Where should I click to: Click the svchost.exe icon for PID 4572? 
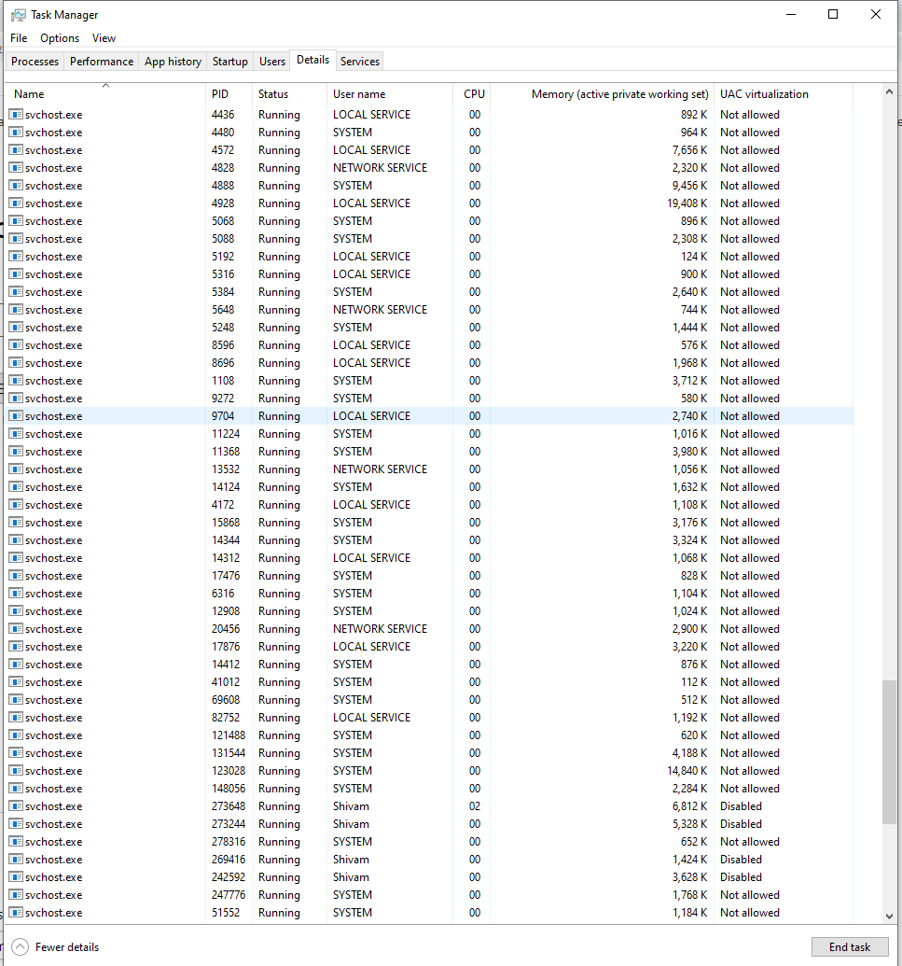[16, 150]
